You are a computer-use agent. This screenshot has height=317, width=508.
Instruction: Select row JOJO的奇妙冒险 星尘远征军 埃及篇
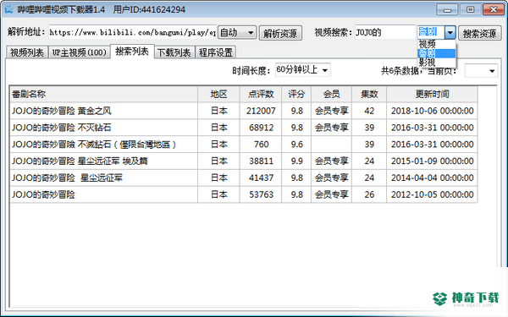[244, 161]
